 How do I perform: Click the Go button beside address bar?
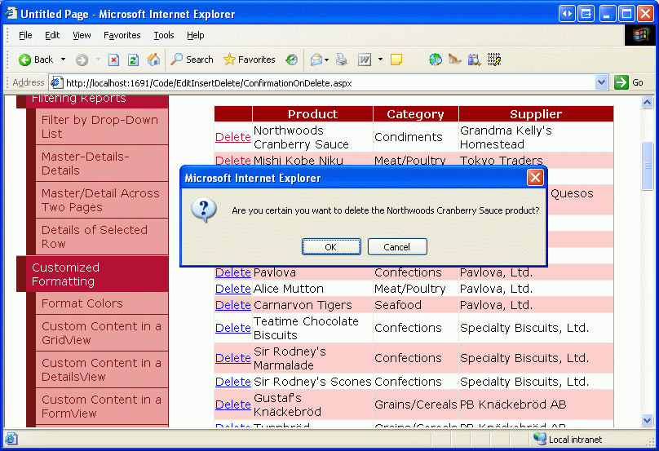[629, 82]
